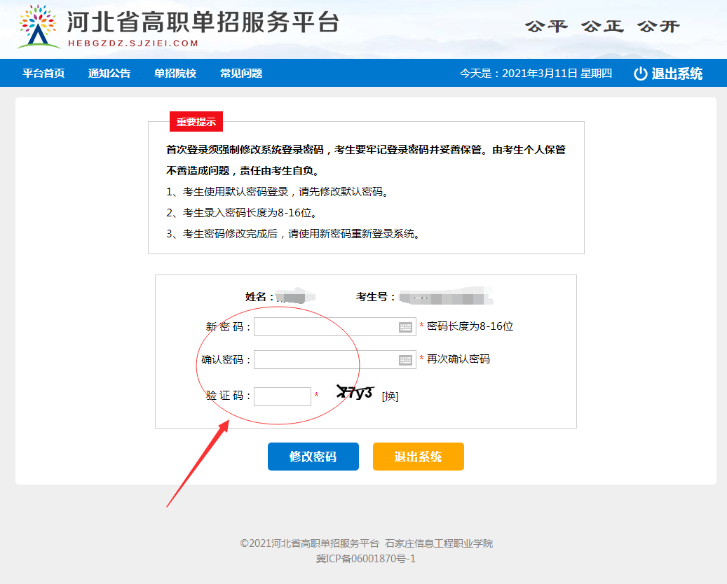The width and height of the screenshot is (727, 584).
Task: Click the power icon next to 退出系统
Action: click(x=640, y=73)
